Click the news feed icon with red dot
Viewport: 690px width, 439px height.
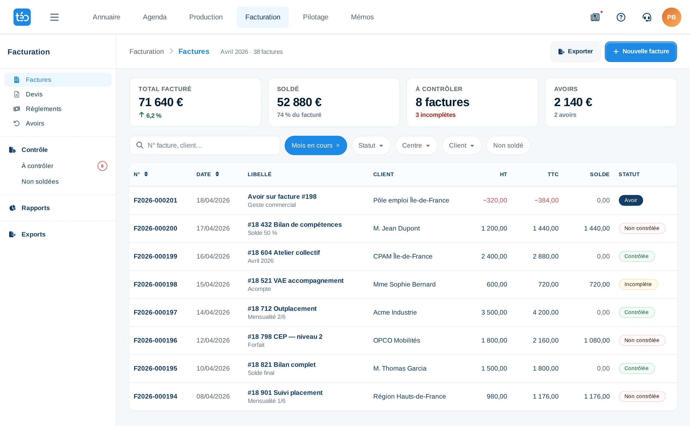[x=595, y=17]
